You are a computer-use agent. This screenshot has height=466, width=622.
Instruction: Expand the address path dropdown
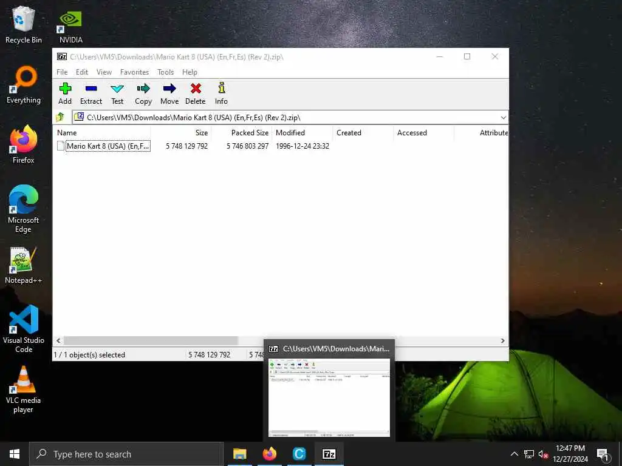point(503,118)
